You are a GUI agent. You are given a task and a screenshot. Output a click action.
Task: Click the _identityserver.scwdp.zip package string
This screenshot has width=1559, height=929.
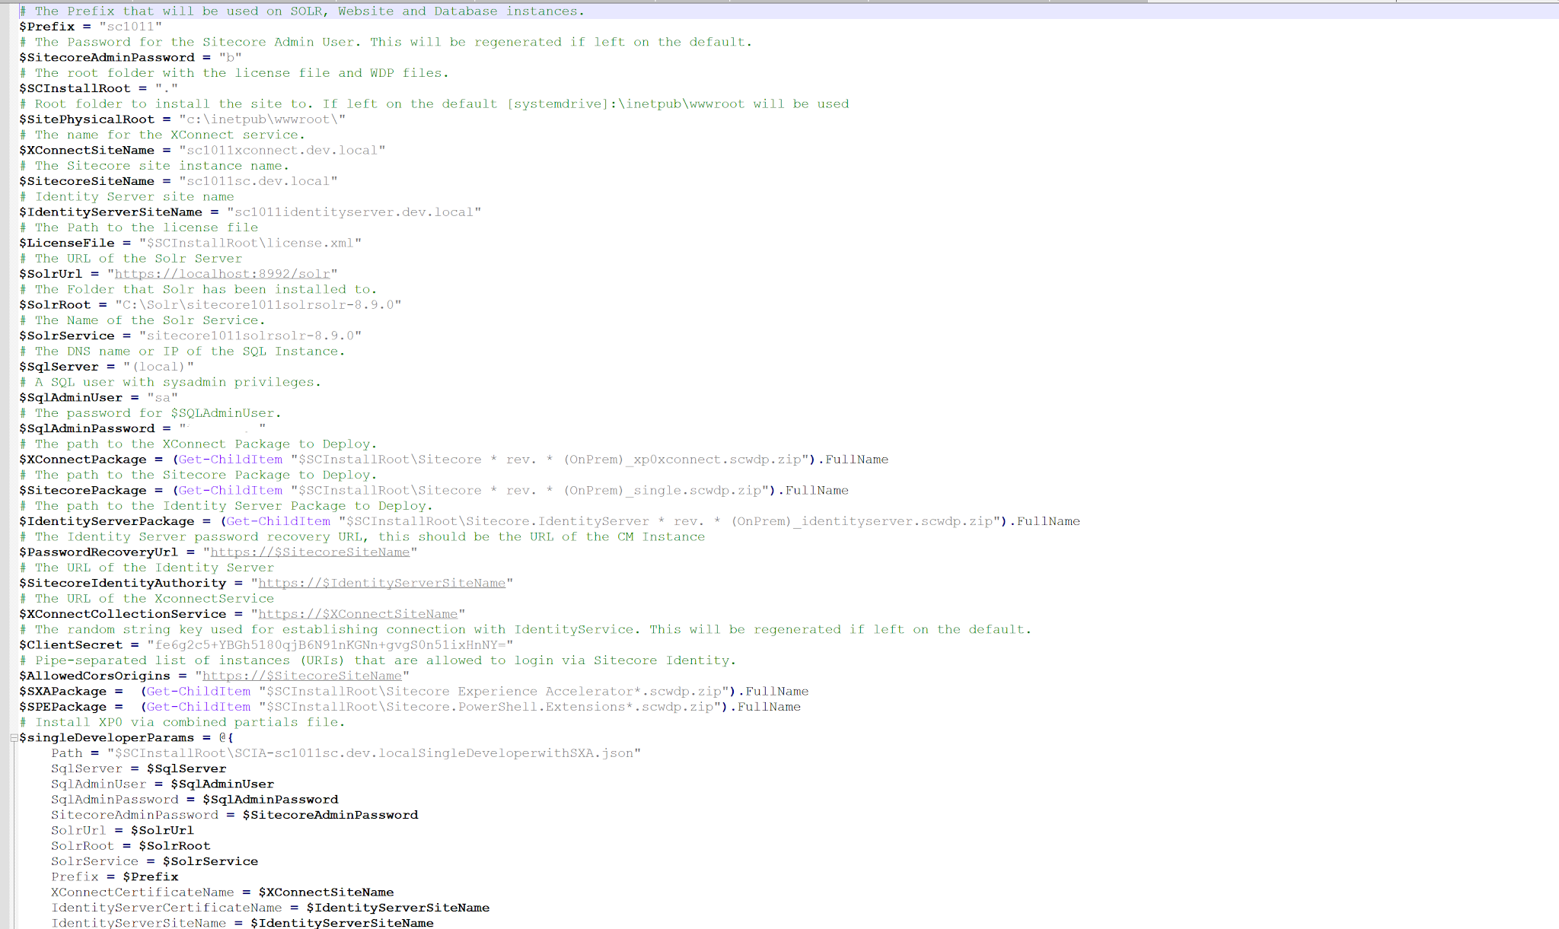(x=669, y=521)
